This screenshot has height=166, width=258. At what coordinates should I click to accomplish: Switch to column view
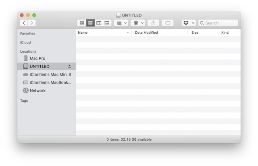point(99,23)
